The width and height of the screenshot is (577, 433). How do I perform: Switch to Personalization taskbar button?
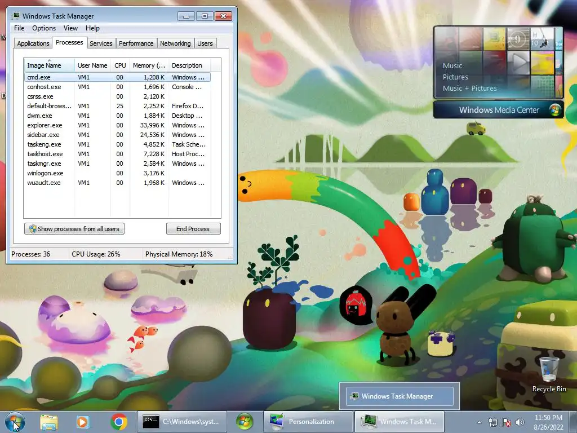pos(308,422)
